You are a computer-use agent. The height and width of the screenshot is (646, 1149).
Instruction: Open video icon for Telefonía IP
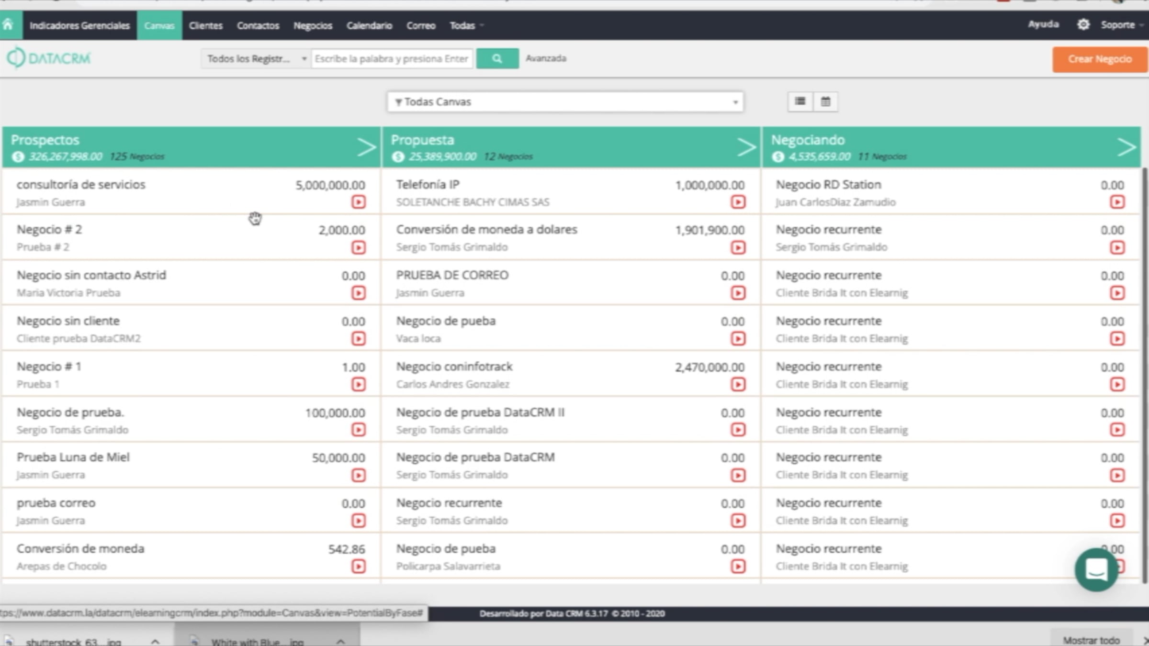click(x=738, y=202)
